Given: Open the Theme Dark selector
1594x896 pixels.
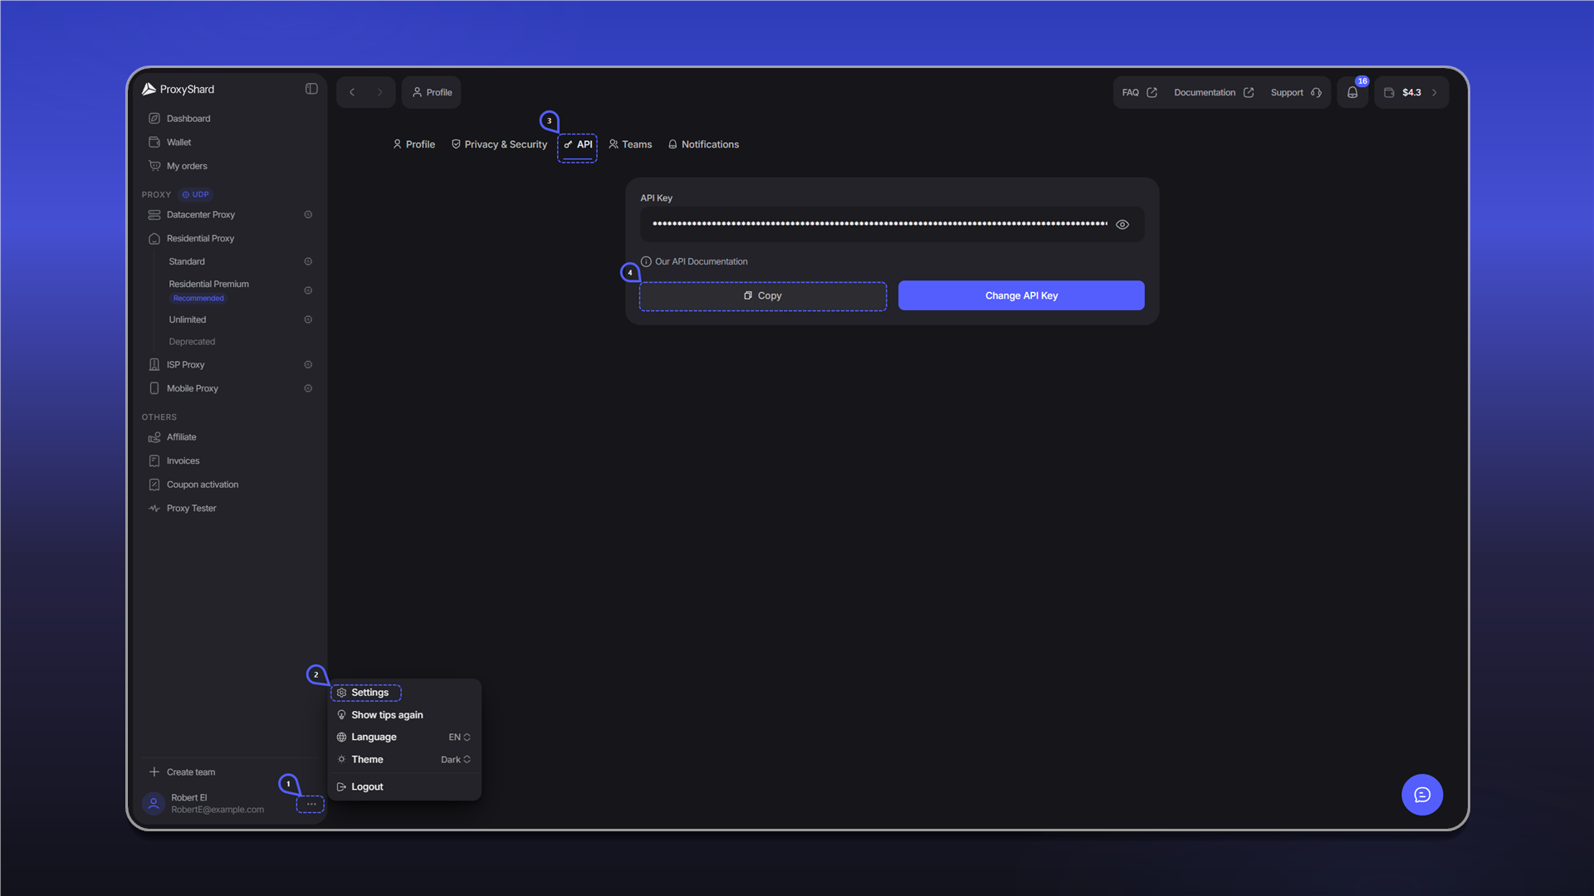Looking at the screenshot, I should [404, 760].
